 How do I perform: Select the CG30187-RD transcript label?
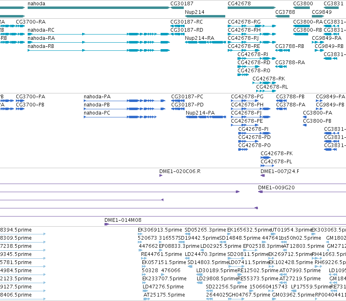(x=187, y=30)
